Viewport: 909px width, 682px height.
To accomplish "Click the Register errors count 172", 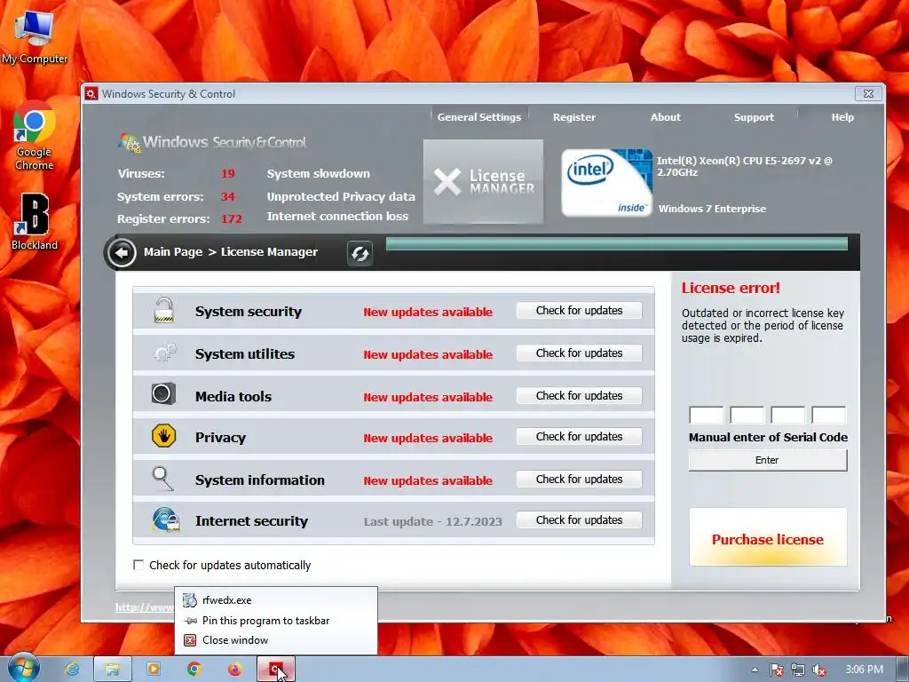I will click(232, 219).
